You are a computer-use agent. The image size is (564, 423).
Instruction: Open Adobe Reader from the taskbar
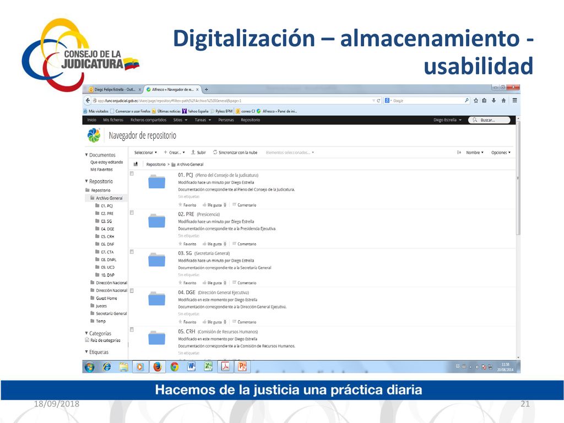[x=225, y=367]
